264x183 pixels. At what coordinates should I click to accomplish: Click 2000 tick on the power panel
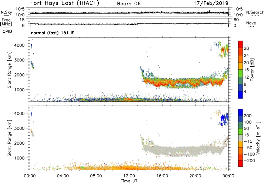pos(19,75)
